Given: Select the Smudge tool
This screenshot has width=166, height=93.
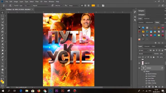Looking at the screenshot, I should 2,51.
